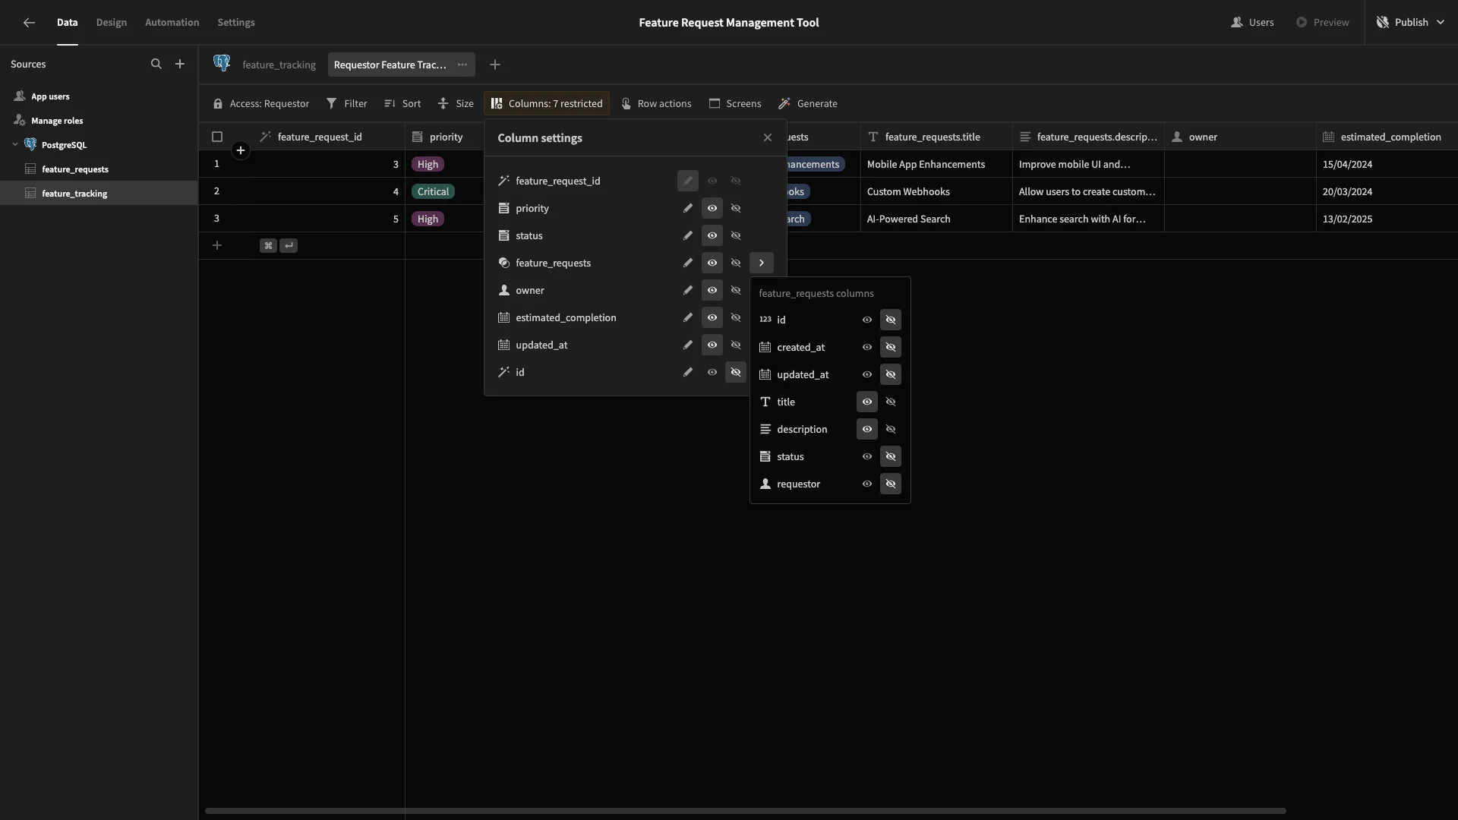Expand feature_requests related columns chevron
The height and width of the screenshot is (820, 1458).
click(x=762, y=263)
